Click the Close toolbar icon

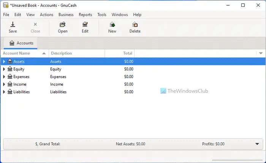pos(35,24)
